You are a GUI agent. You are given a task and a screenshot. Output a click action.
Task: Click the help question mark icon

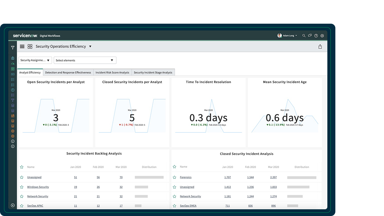click(x=316, y=36)
